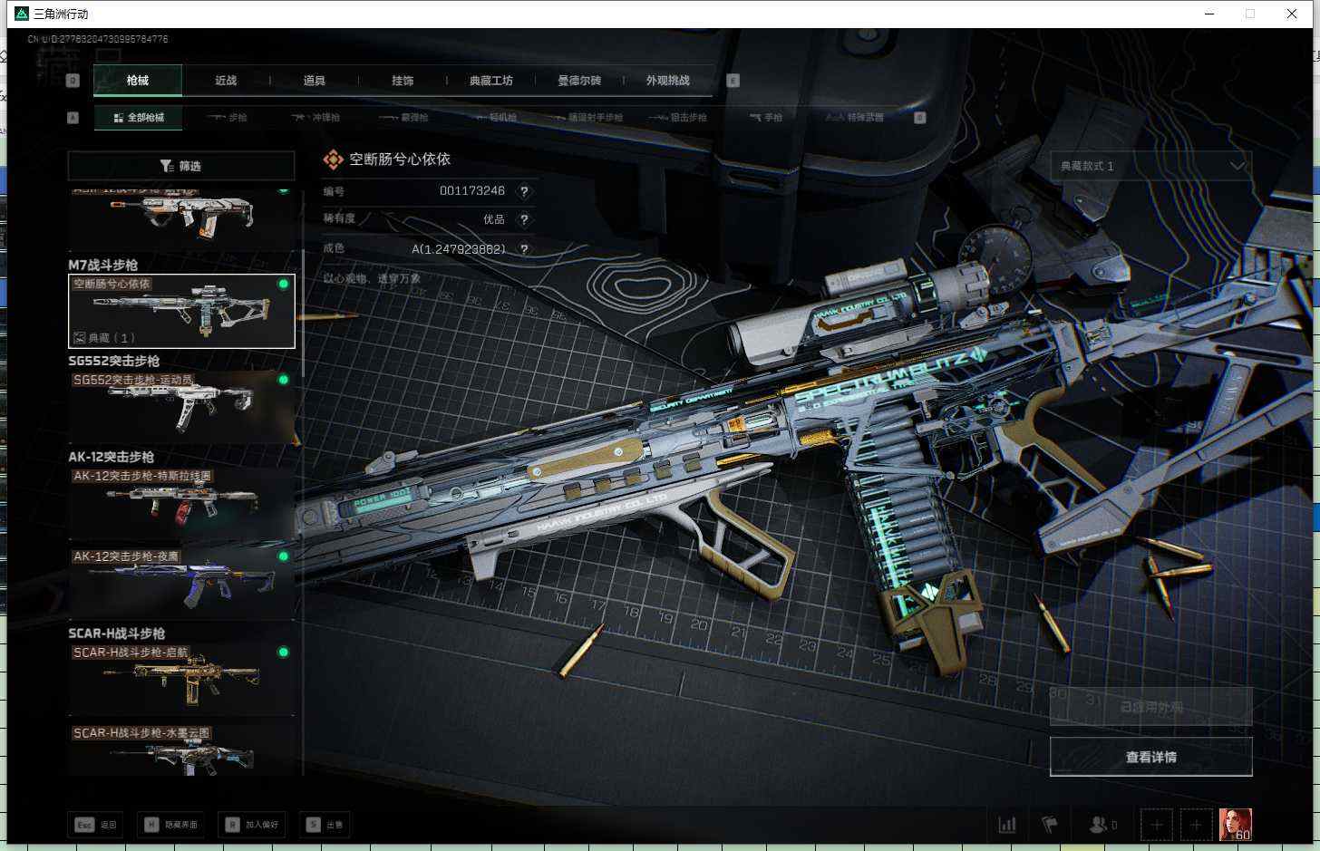Click the AK-12突击步枪 group header
Image resolution: width=1320 pixels, height=851 pixels.
pyautogui.click(x=112, y=457)
